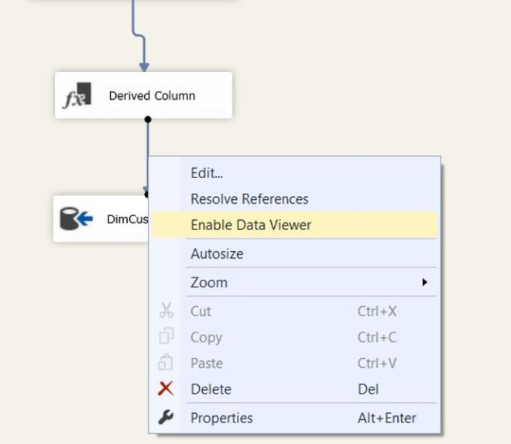Click the Derived Column label text

click(x=152, y=96)
